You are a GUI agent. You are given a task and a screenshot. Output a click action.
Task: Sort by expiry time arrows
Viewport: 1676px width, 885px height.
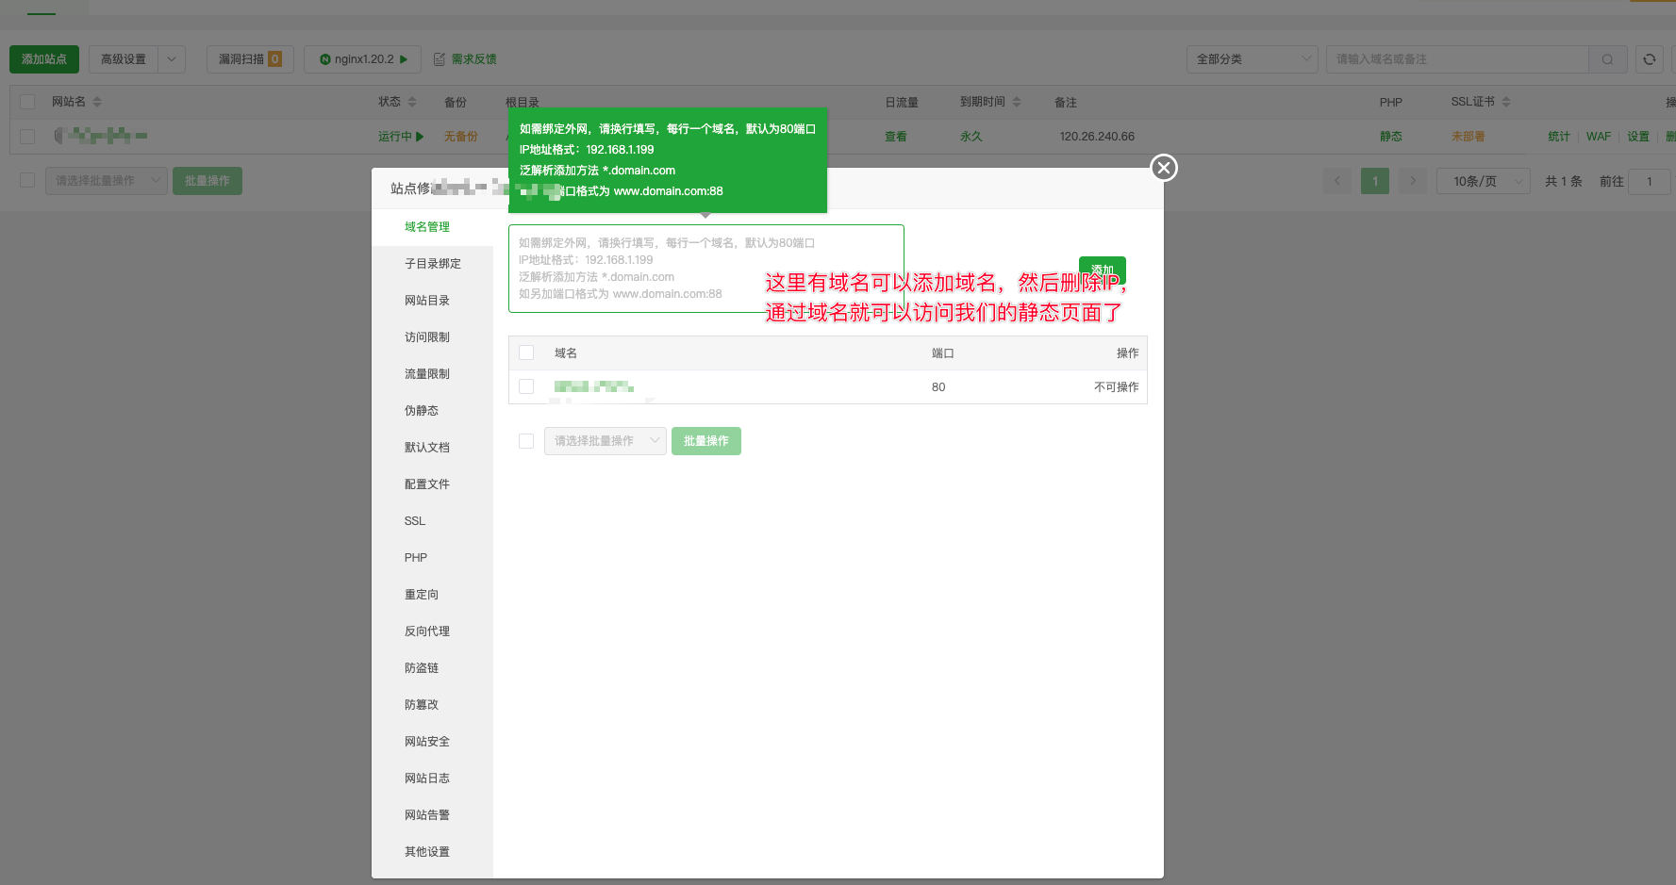[x=1017, y=102]
